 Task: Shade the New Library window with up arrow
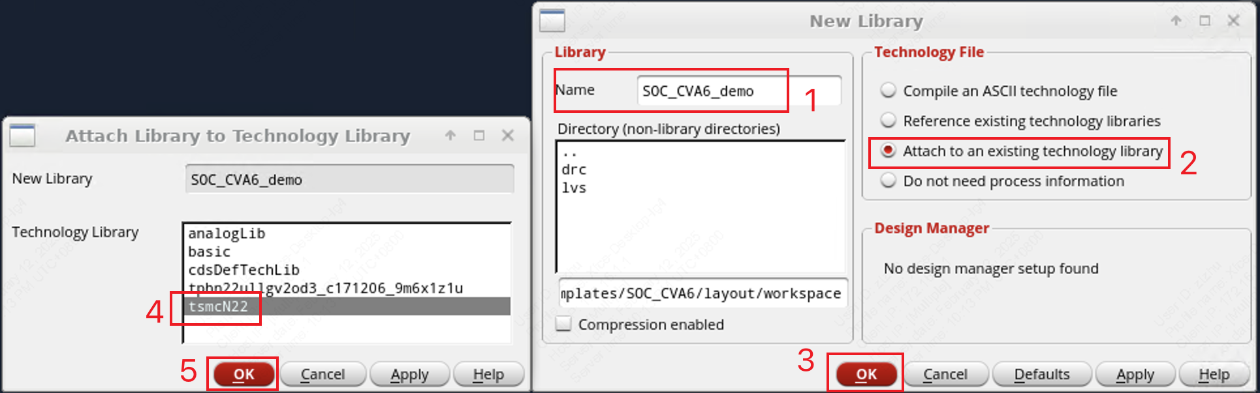[1176, 21]
